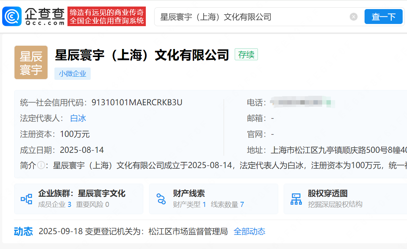Click the 小微企业 tag
407x249 pixels.
(73, 74)
